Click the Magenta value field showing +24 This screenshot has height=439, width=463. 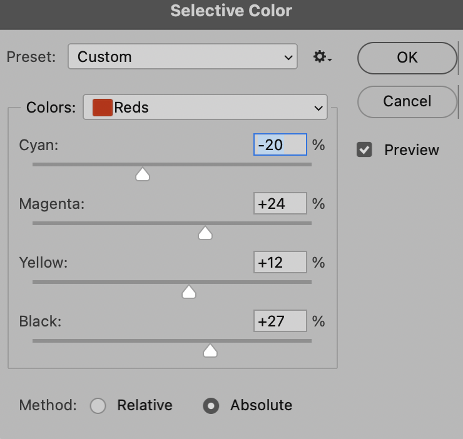280,203
